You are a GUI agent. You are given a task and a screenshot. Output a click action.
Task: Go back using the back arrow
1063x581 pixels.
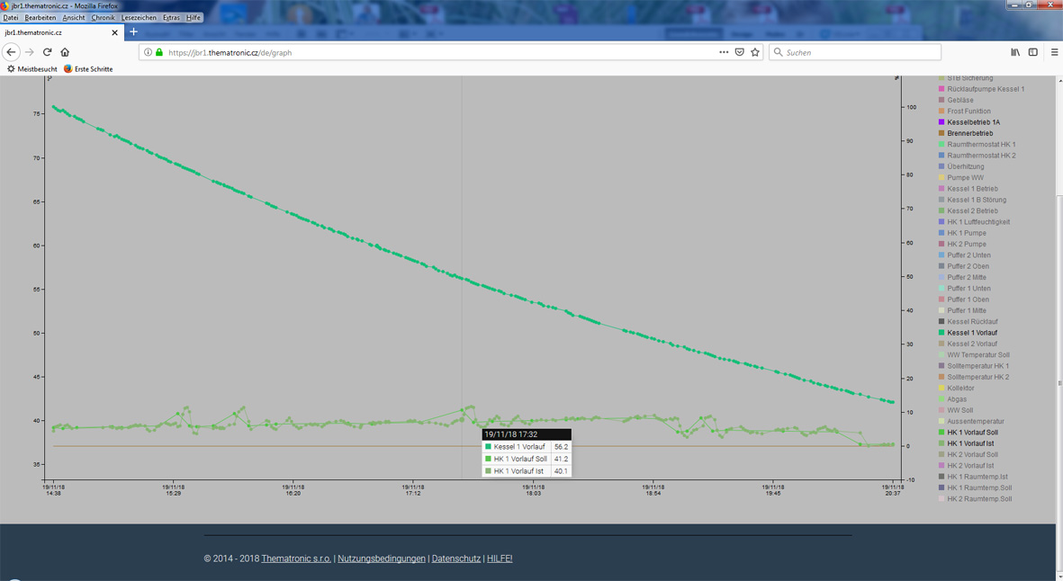click(x=12, y=52)
